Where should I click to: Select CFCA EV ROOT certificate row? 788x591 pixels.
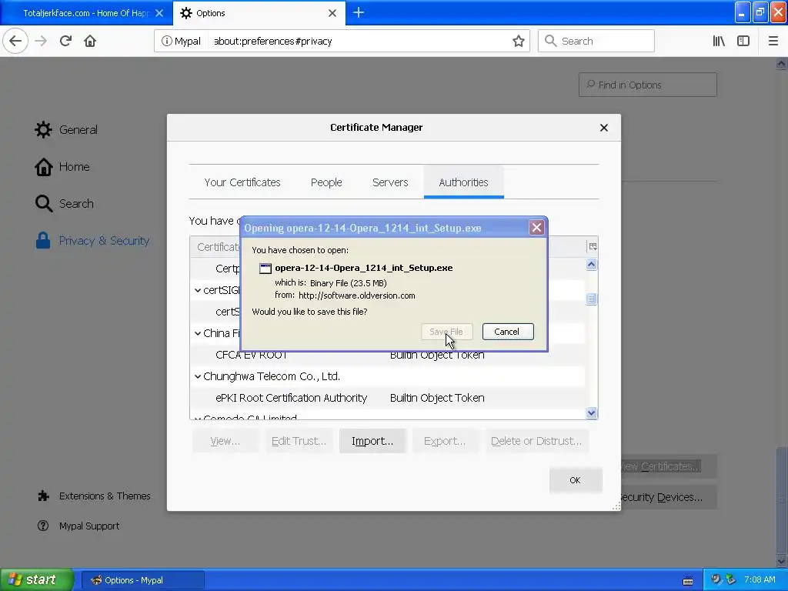387,355
